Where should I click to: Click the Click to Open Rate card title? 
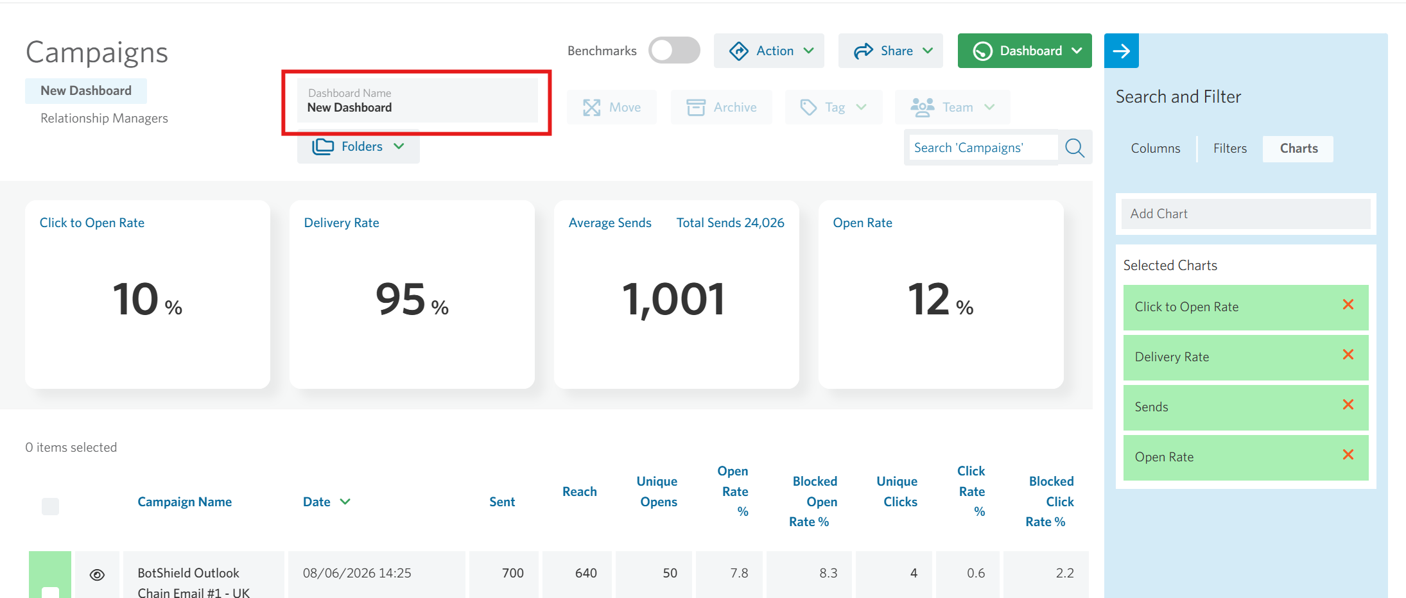point(92,223)
